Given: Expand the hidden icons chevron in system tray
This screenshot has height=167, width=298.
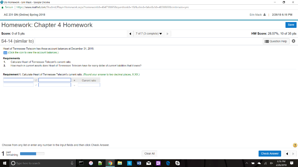Looking at the screenshot, I should click(x=246, y=163).
